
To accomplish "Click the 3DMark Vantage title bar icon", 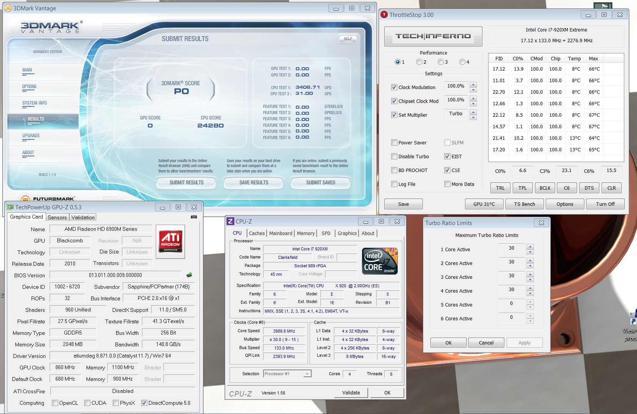I will point(8,8).
